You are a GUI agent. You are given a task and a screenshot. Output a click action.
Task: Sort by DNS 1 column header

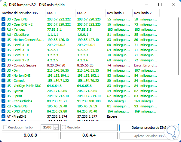pos(51,13)
